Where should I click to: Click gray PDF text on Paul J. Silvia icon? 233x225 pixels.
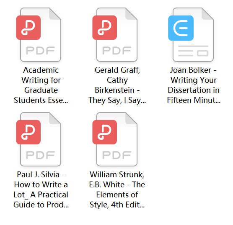[x=41, y=155]
